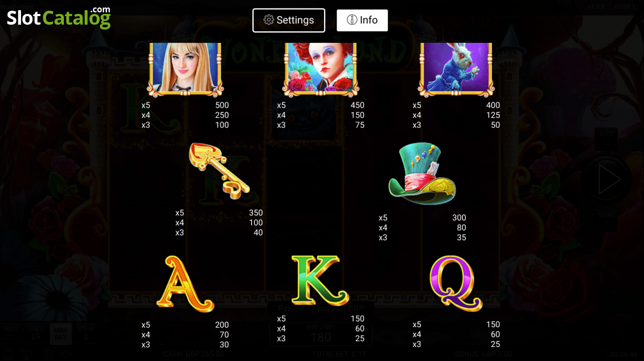Select the White Rabbit symbol
This screenshot has height=361, width=644.
456,69
